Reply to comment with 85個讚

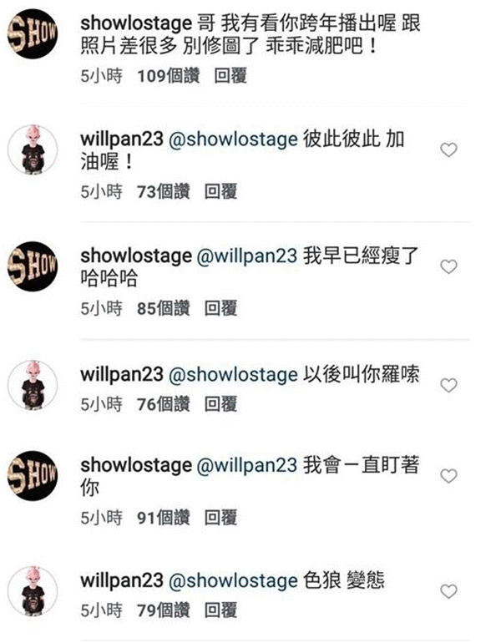[x=220, y=308]
